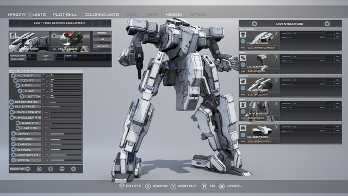Open the Pilot Skill tab
The image size is (348, 196).
65,15
